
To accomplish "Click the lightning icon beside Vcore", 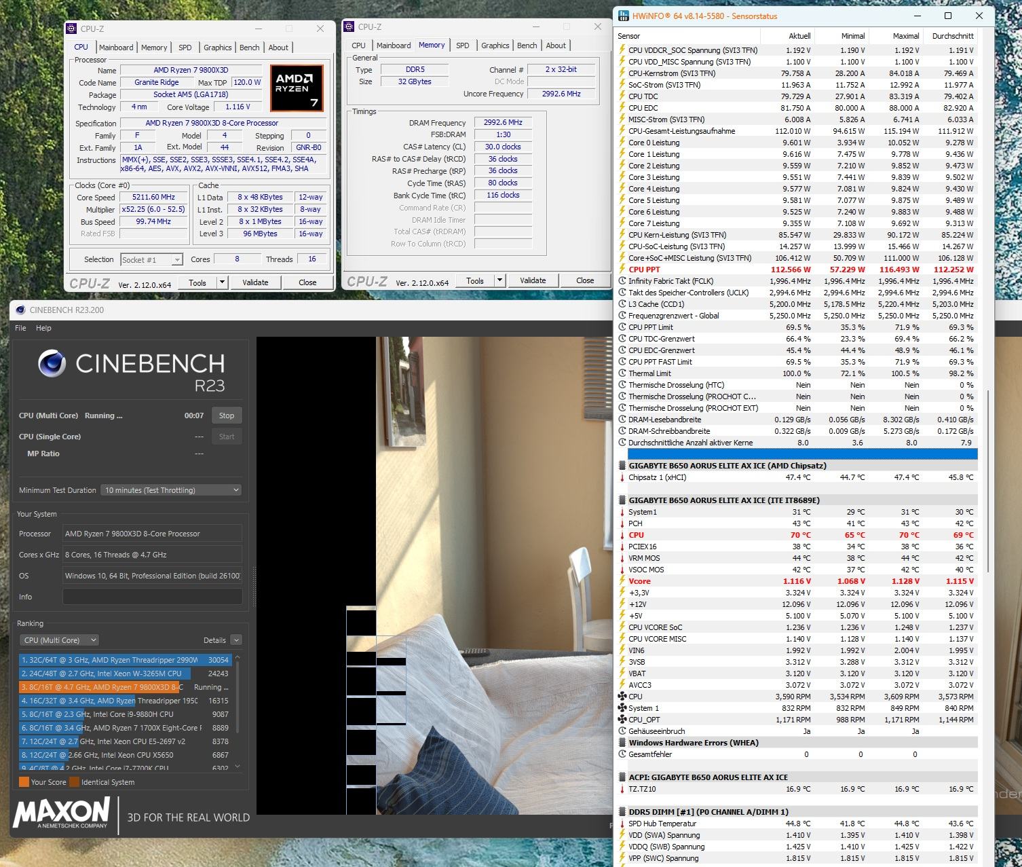I will pos(622,581).
